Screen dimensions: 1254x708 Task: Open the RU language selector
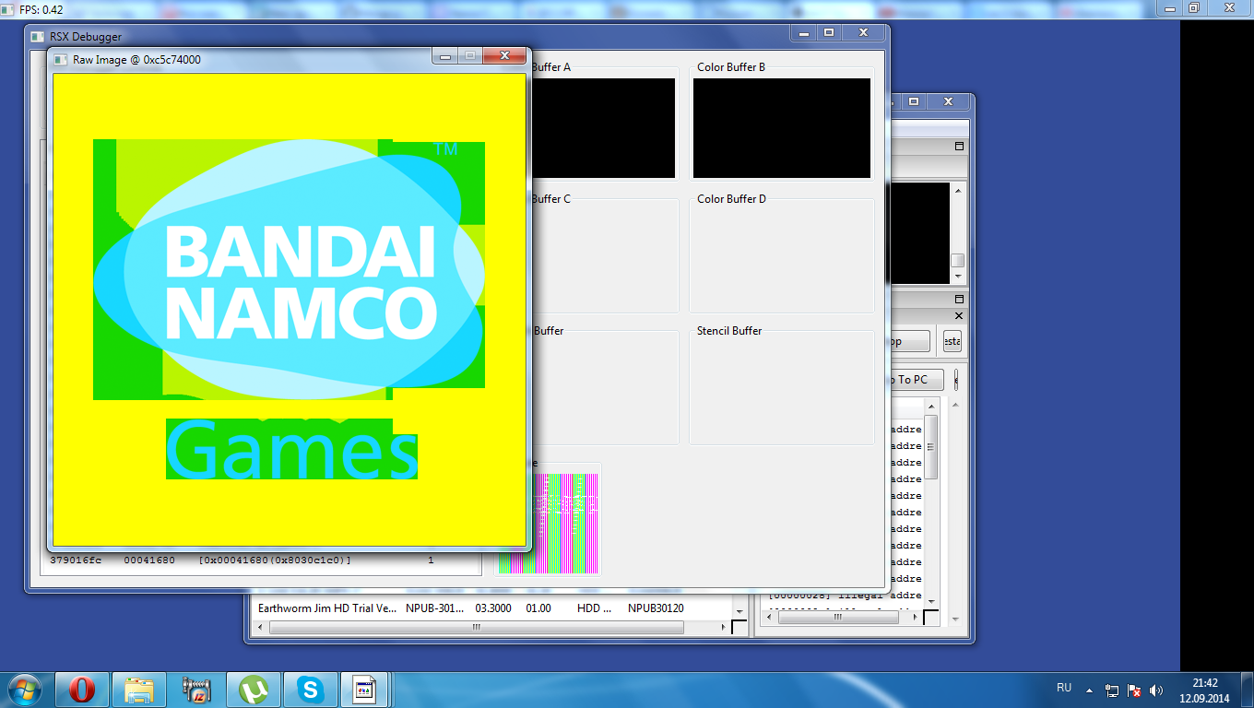(1064, 688)
